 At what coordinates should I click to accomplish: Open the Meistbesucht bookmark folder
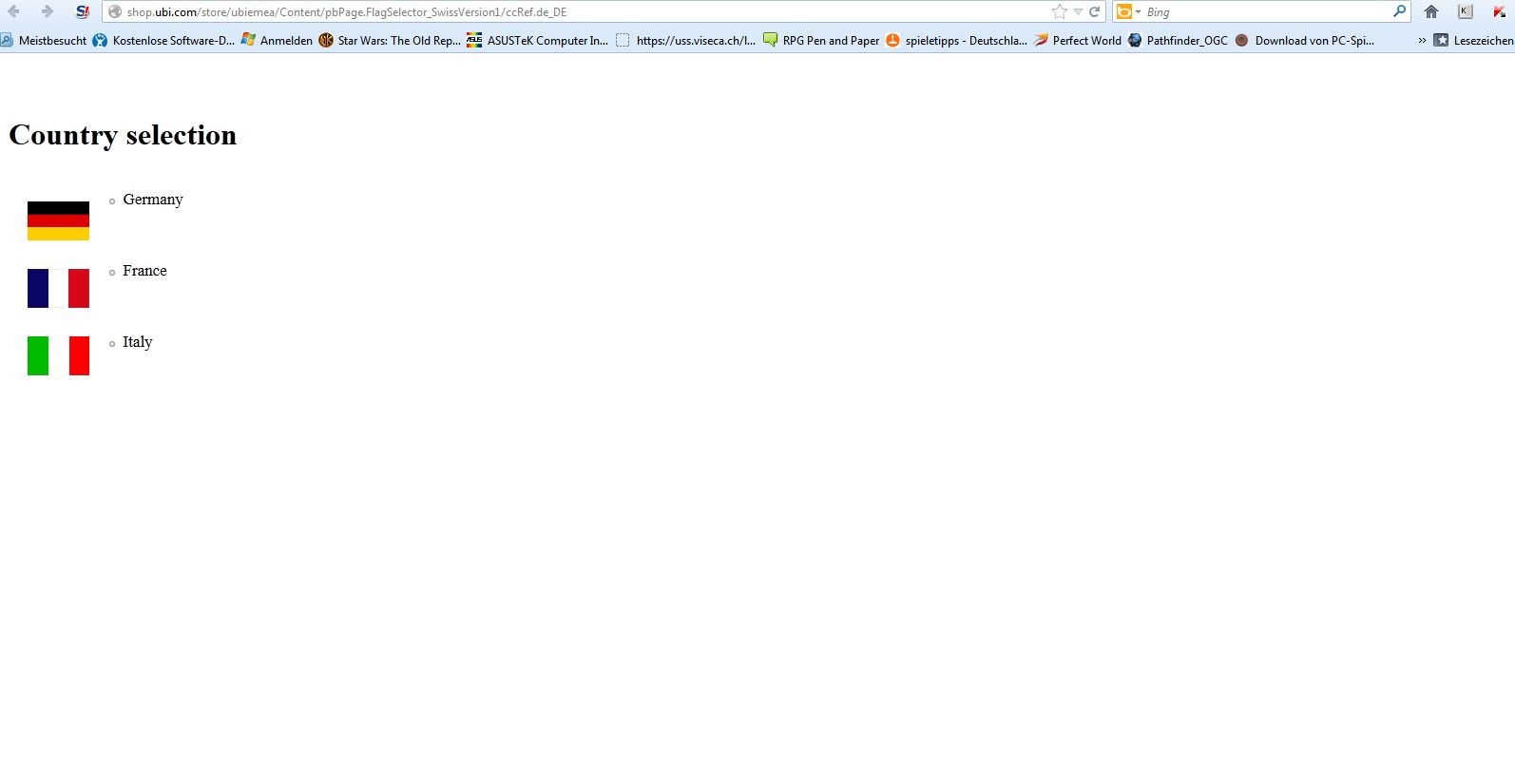(44, 40)
